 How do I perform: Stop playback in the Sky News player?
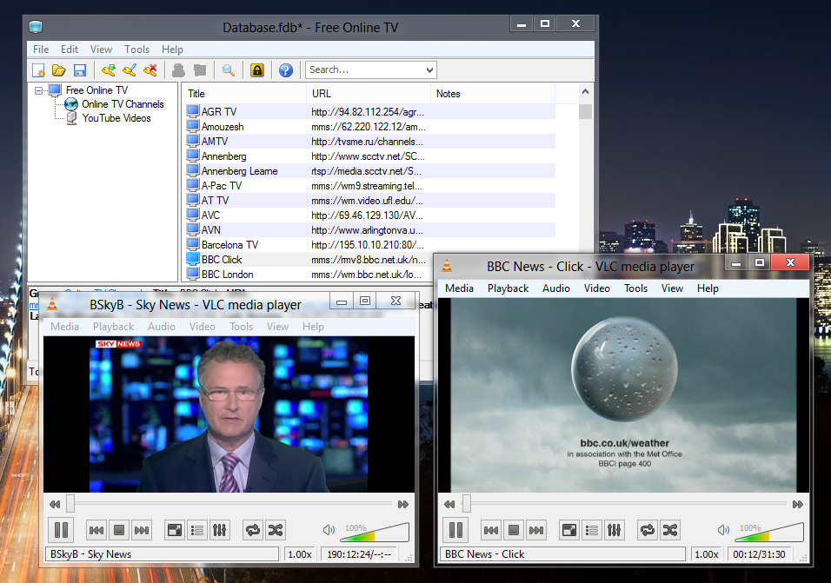119,529
